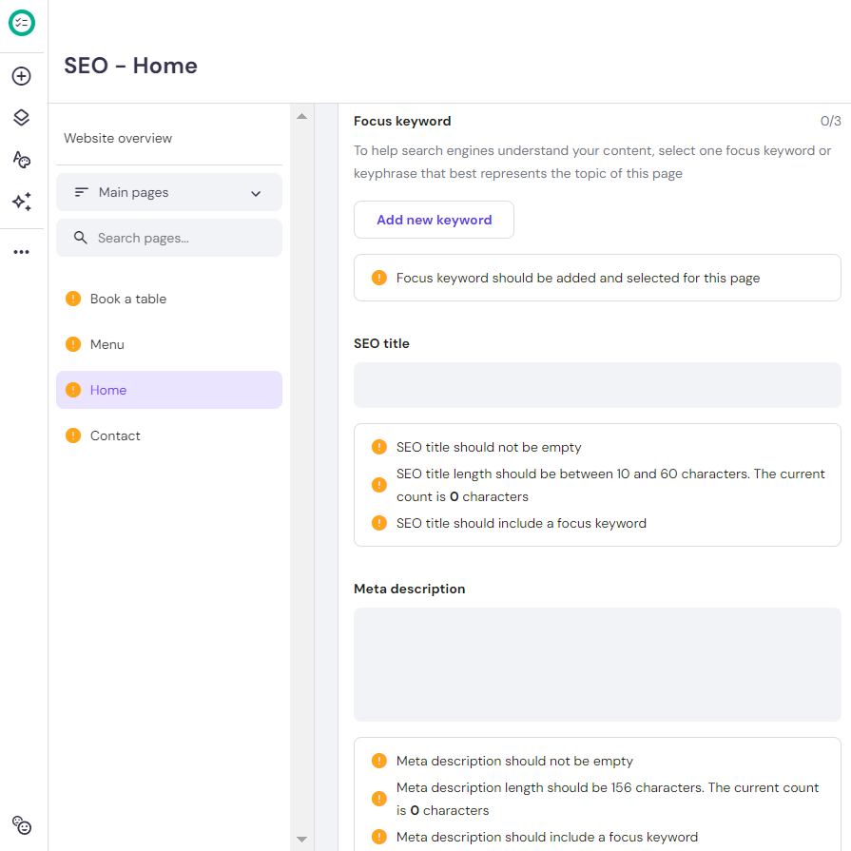Open the Add element panel
Image resolution: width=851 pixels, height=851 pixels.
point(21,75)
